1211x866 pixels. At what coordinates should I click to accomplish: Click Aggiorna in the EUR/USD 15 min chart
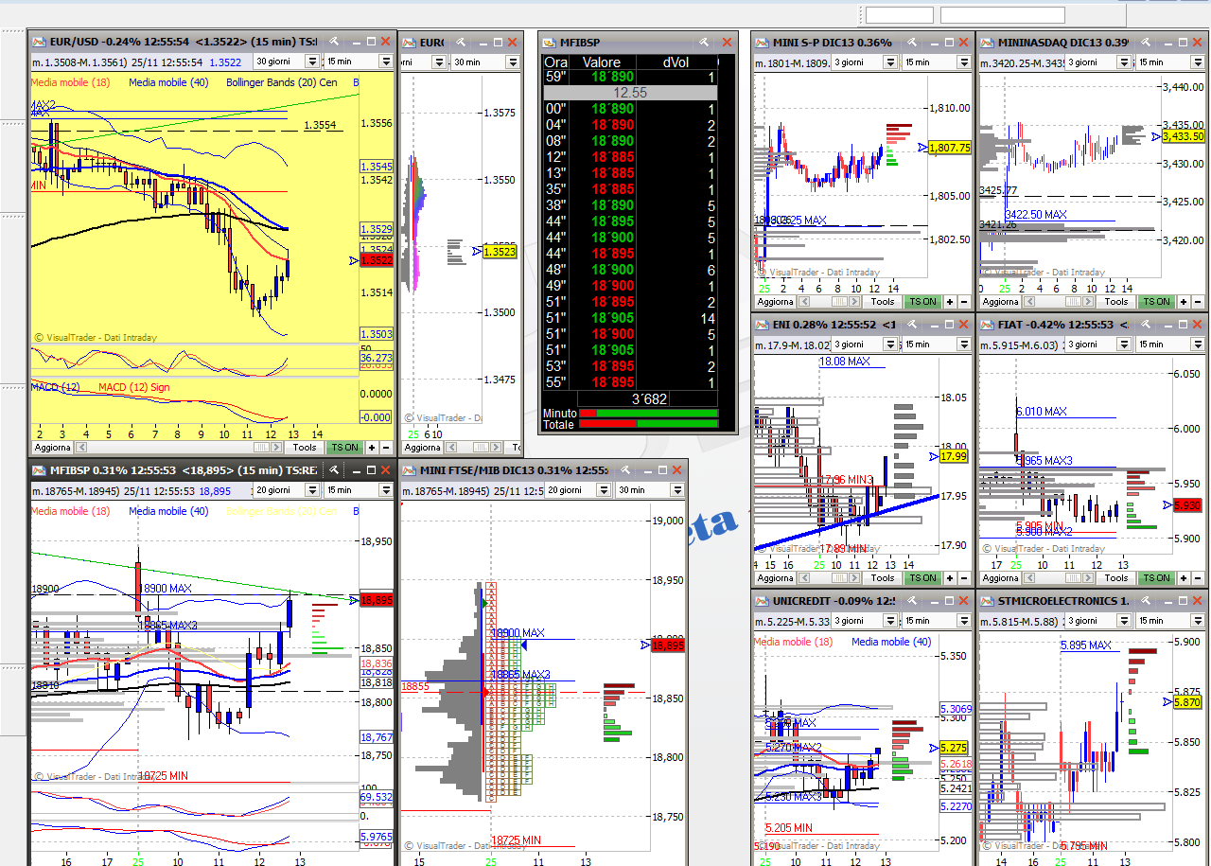pos(52,448)
